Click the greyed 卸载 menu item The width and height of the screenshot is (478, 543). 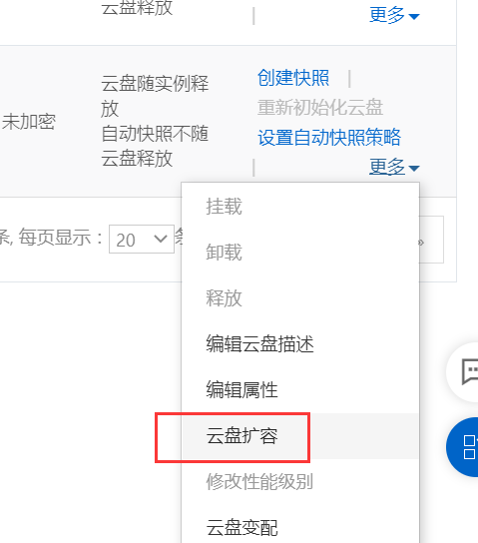224,253
